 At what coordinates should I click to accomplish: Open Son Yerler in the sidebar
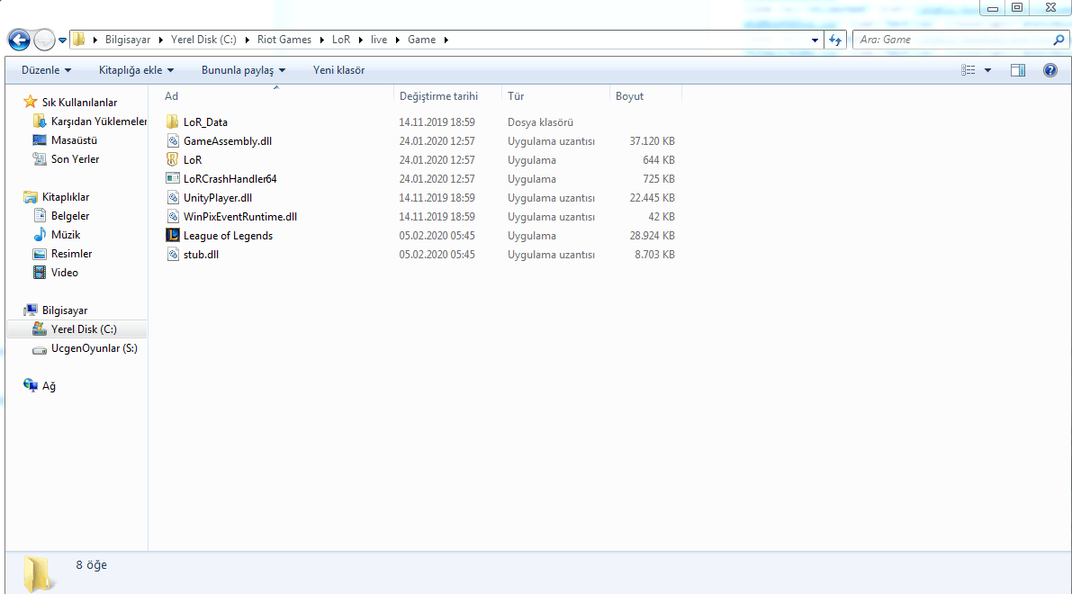point(75,158)
